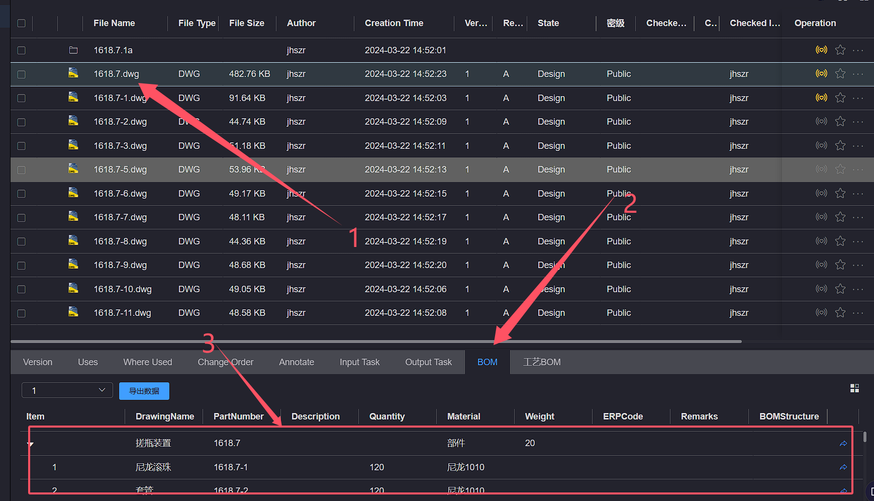Click broadcast icon for 1618.7-2.dwg

click(x=821, y=121)
